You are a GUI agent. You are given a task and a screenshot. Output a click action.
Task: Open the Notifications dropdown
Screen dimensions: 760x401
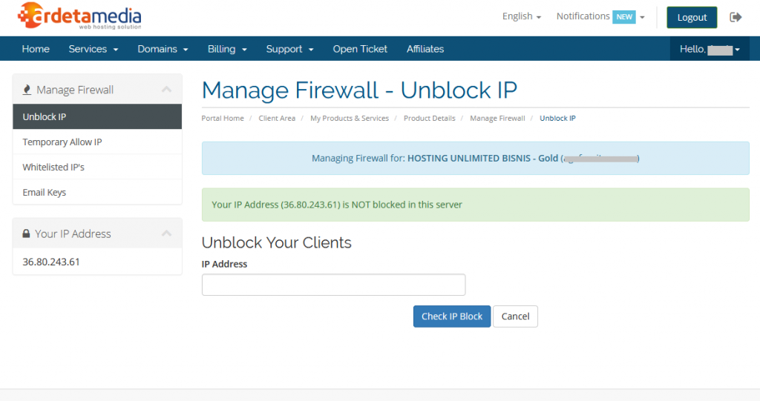tap(600, 16)
